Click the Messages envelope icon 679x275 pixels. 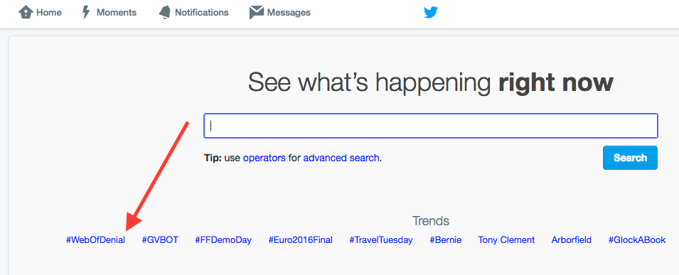pyautogui.click(x=257, y=13)
